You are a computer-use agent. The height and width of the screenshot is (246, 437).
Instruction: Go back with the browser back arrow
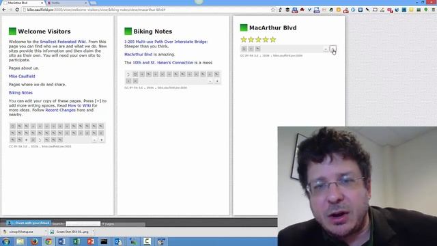(x=4, y=10)
